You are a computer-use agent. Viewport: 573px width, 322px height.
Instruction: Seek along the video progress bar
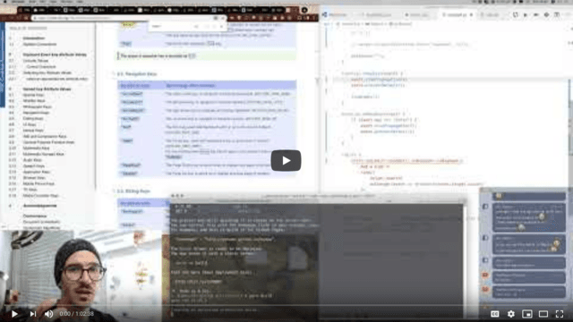coord(286,305)
